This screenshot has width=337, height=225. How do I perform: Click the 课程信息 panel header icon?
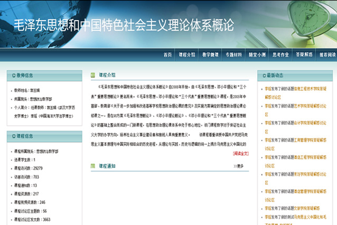pyautogui.click(x=12, y=136)
